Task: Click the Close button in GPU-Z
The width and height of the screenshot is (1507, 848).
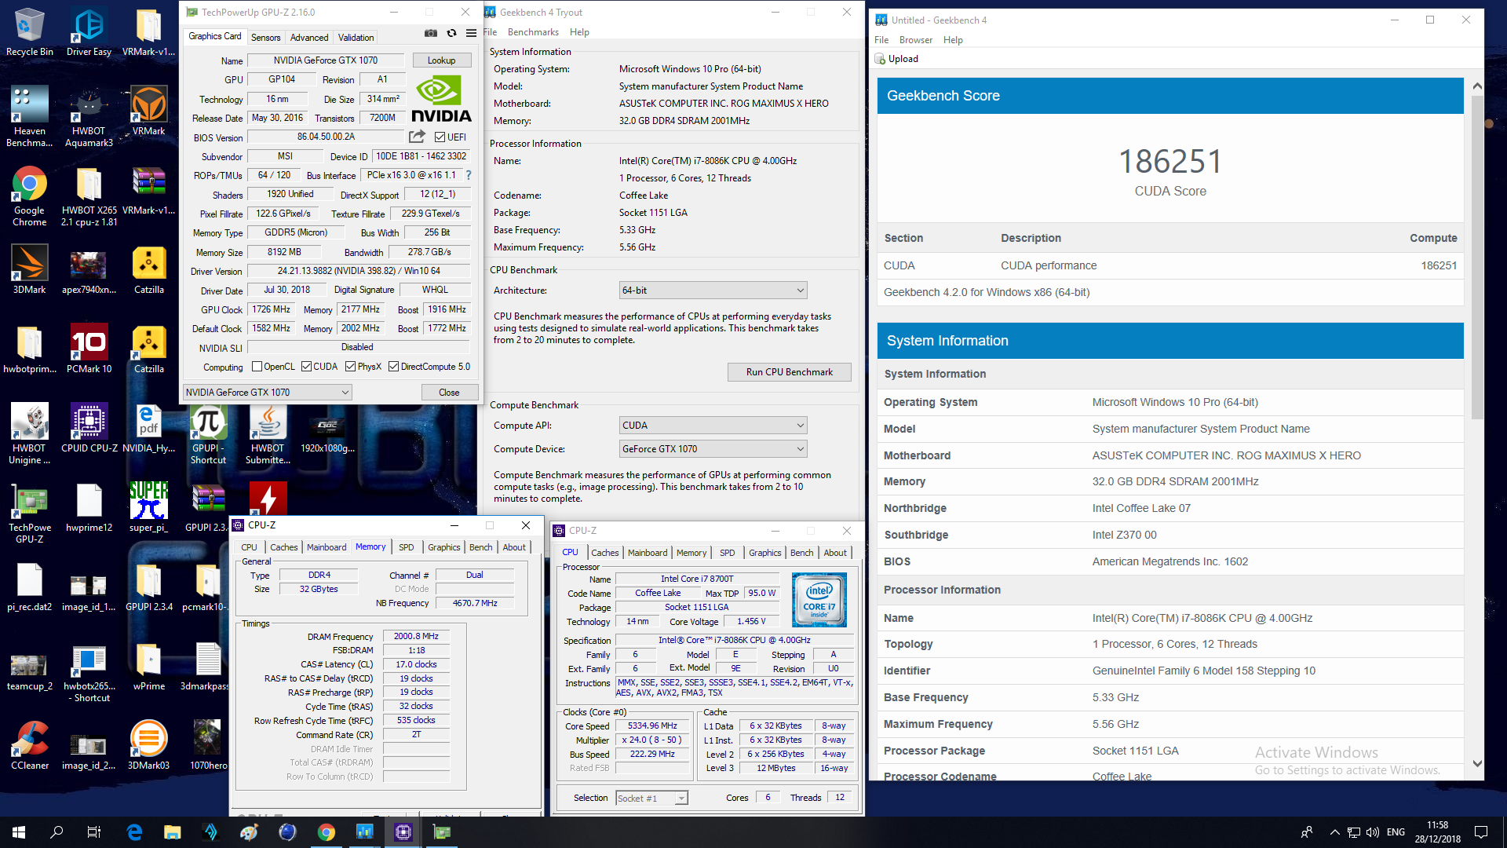Action: click(x=449, y=392)
